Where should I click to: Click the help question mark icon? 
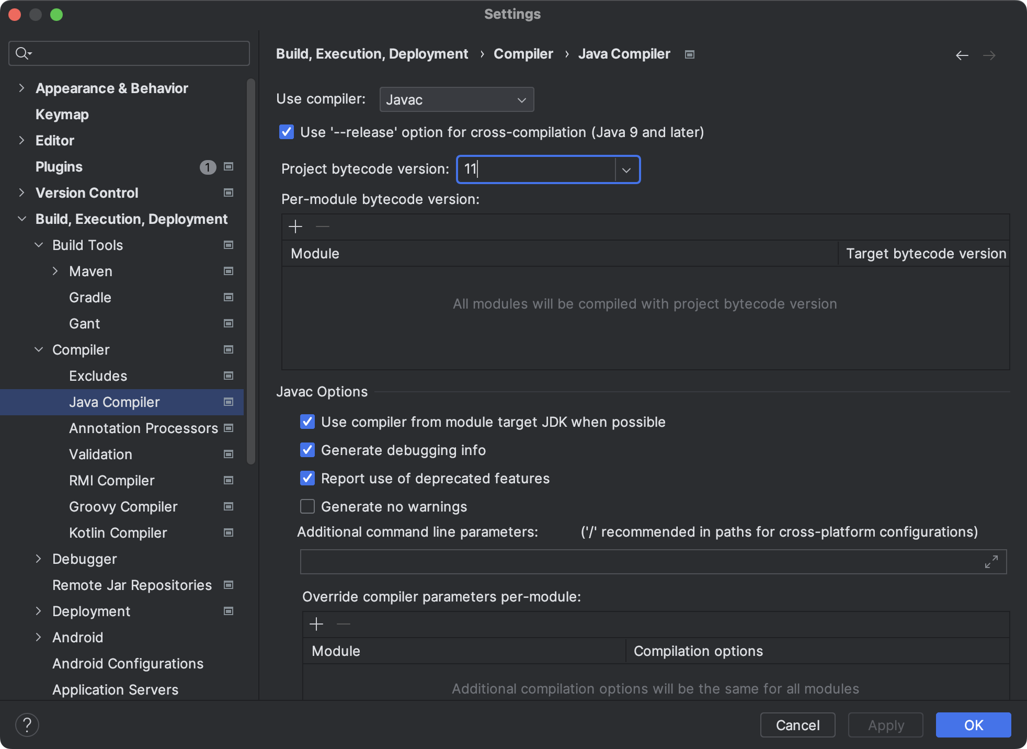(x=27, y=725)
